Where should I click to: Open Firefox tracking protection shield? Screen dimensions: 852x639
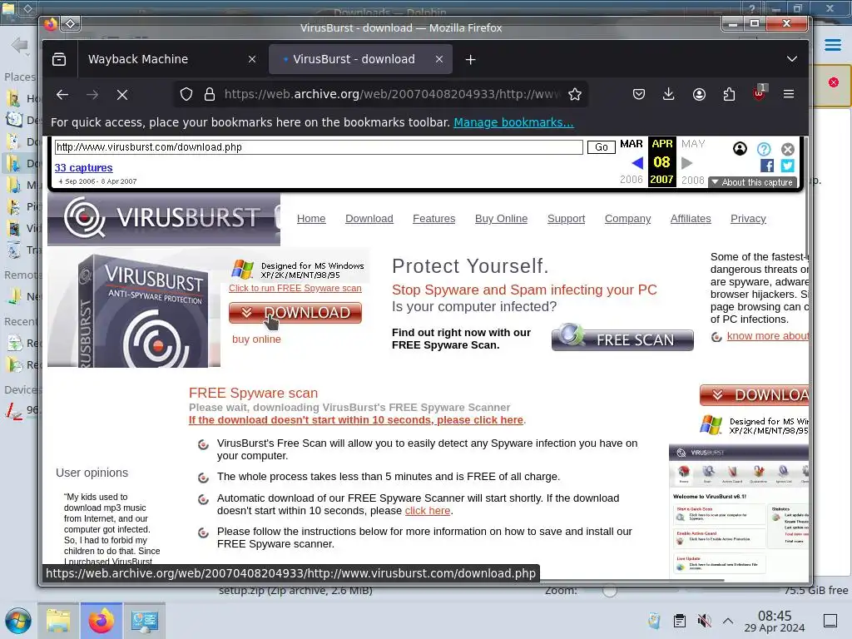coord(186,95)
